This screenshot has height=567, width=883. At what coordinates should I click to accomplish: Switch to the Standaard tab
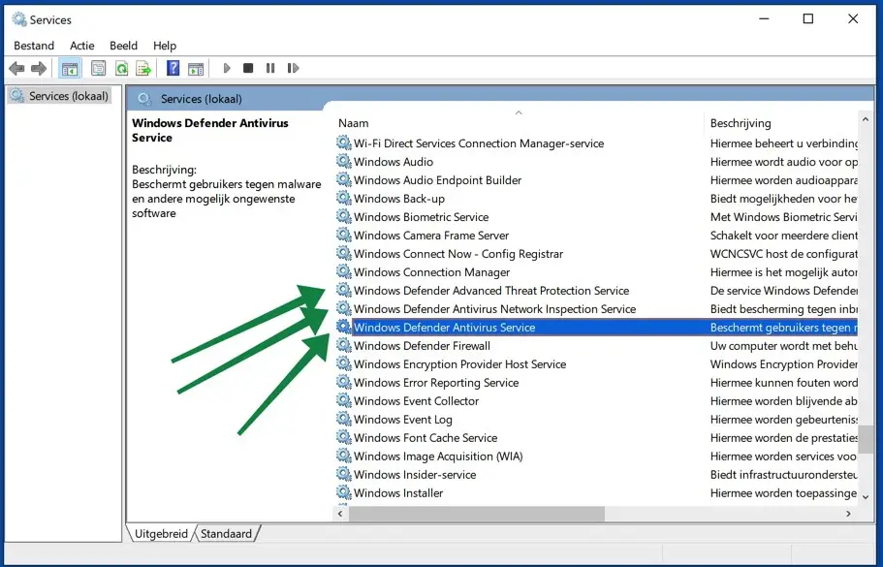(227, 534)
